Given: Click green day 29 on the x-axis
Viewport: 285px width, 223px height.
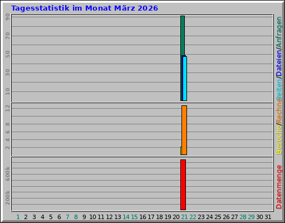Looking at the screenshot, I should pyautogui.click(x=251, y=217).
